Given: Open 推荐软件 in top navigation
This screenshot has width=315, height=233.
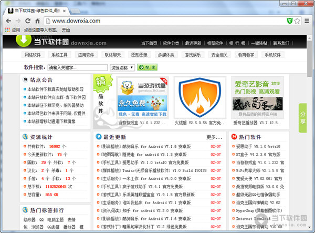Looking at the screenshot, I should 215,43.
